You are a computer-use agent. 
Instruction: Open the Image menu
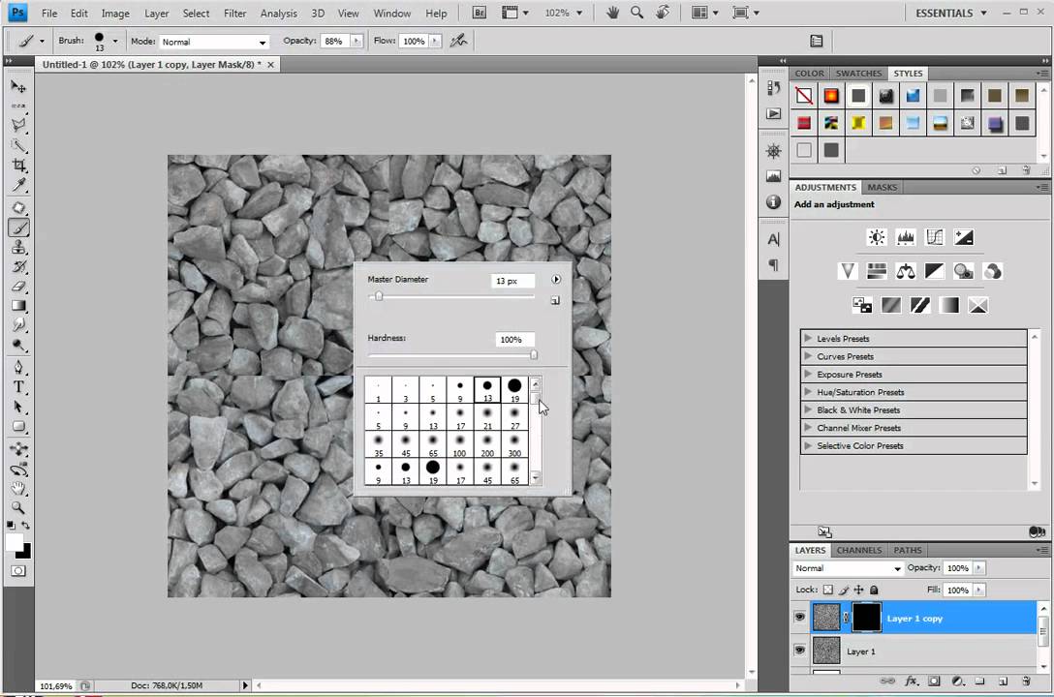click(x=115, y=13)
